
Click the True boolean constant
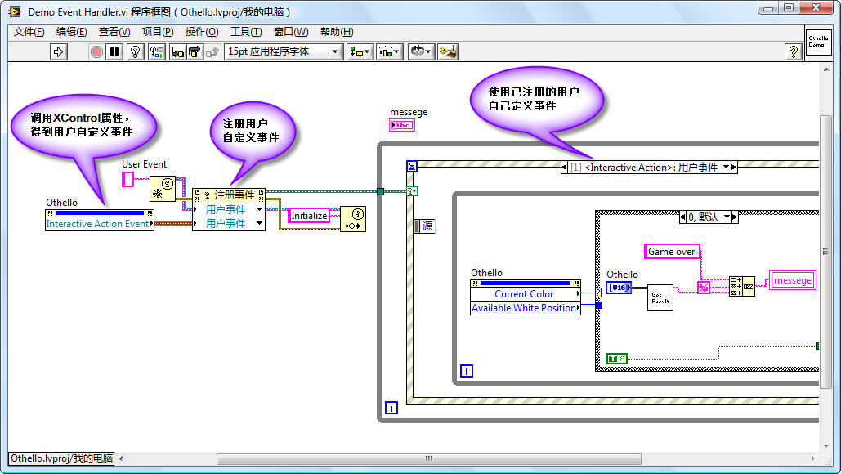(617, 358)
